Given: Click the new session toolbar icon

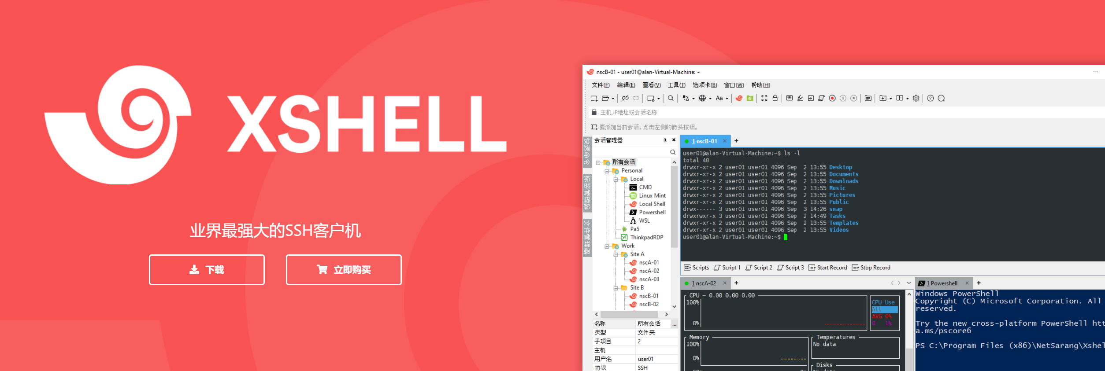Looking at the screenshot, I should [x=594, y=99].
